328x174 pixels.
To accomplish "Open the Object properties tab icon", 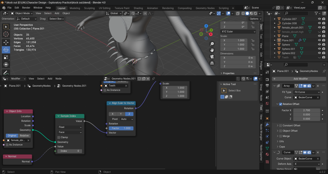I will click(x=267, y=118).
